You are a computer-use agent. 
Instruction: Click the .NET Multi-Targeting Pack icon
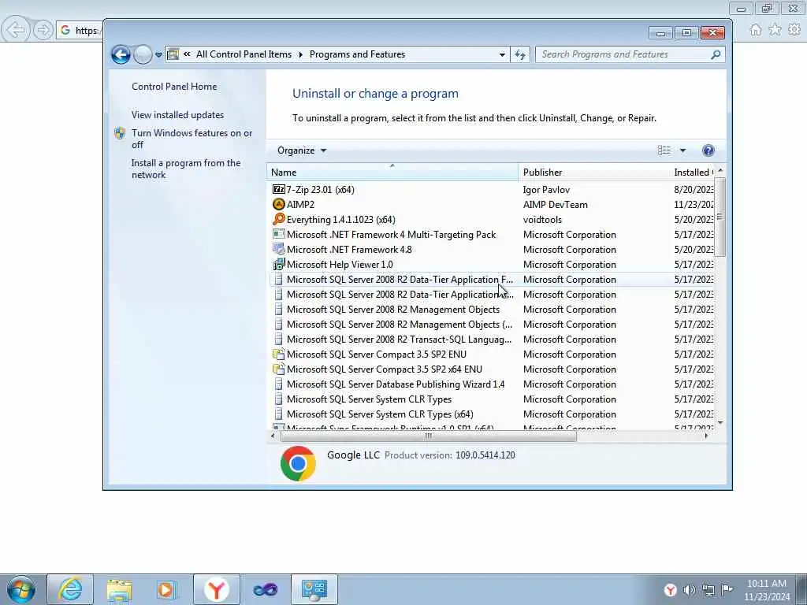278,234
